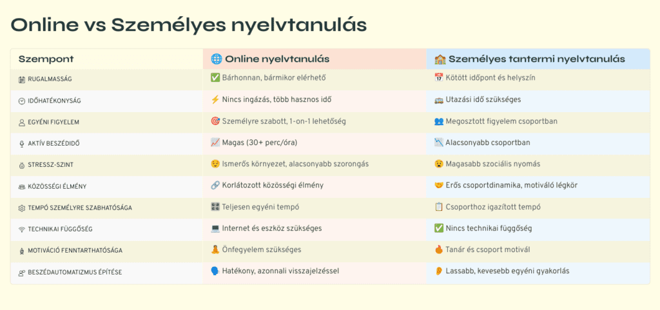The width and height of the screenshot is (660, 310).
Task: Click the clock icon next to IDŐHATÉKONYSÁG
Action: 22,101
